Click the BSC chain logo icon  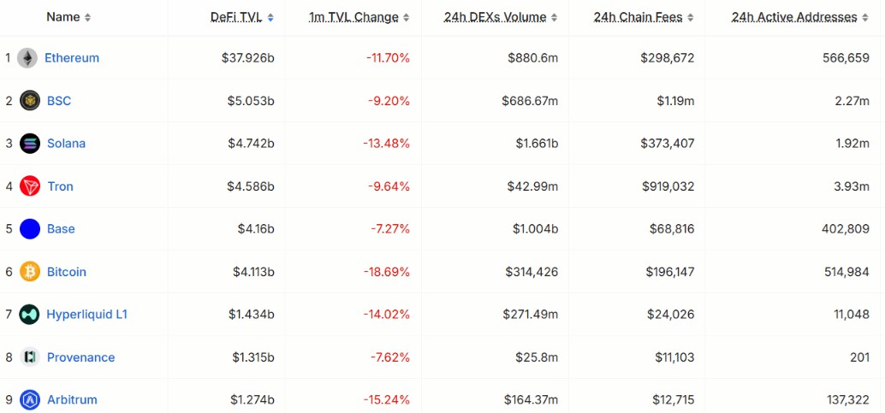click(x=30, y=101)
